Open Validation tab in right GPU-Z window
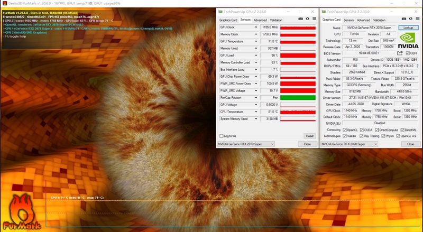The image size is (423, 232). coord(379,20)
